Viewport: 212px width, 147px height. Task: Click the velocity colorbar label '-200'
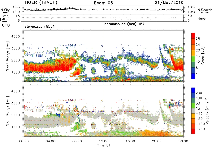click(x=200, y=129)
